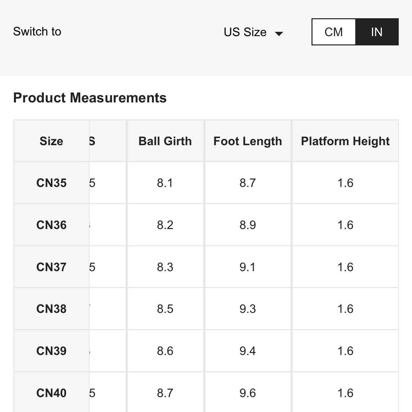Select the CN40 size row
This screenshot has width=412, height=412.
point(51,393)
